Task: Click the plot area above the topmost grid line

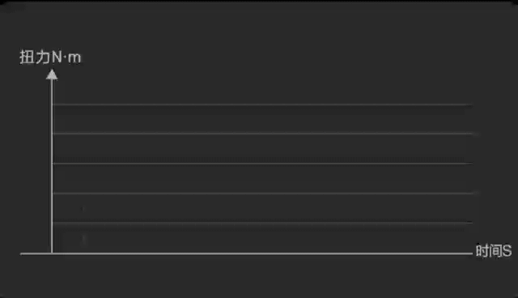Action: click(262, 91)
